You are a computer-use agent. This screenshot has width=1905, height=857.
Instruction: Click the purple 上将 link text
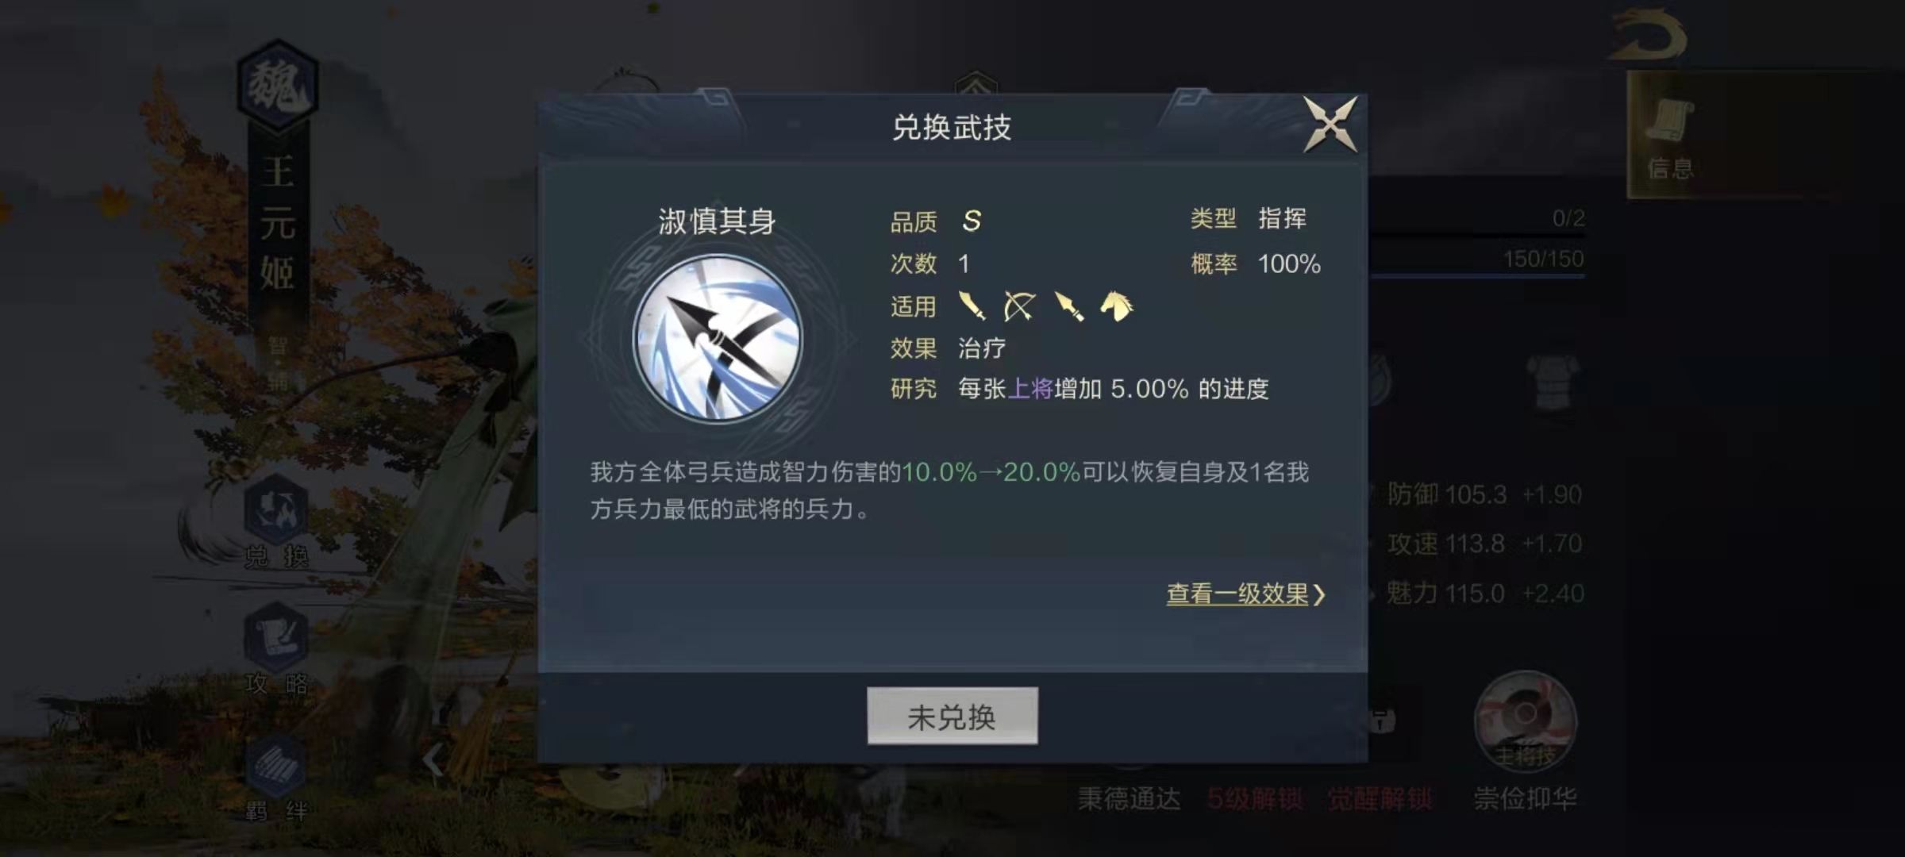[x=1030, y=389]
